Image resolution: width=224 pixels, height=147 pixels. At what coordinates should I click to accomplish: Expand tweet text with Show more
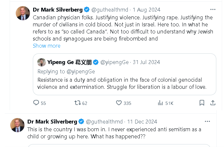[47, 46]
